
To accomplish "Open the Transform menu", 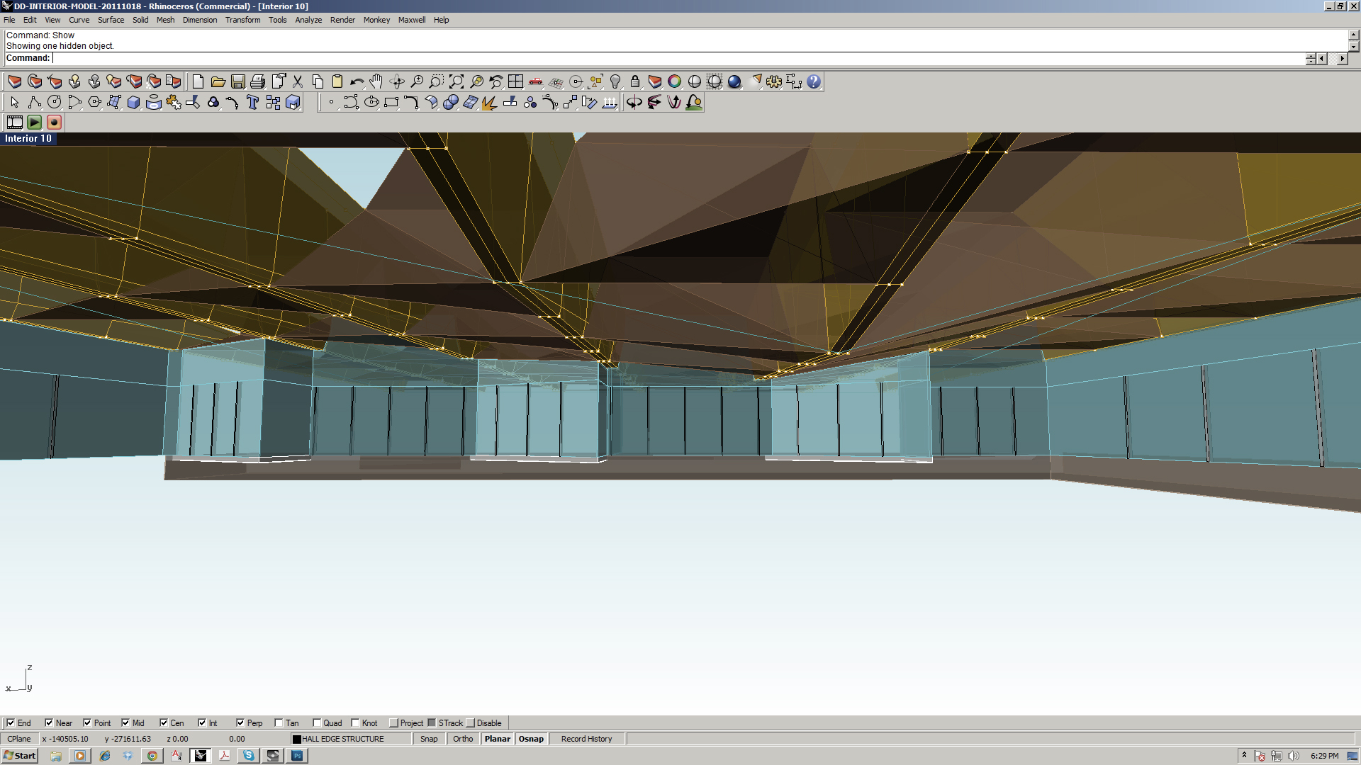I will click(x=242, y=20).
